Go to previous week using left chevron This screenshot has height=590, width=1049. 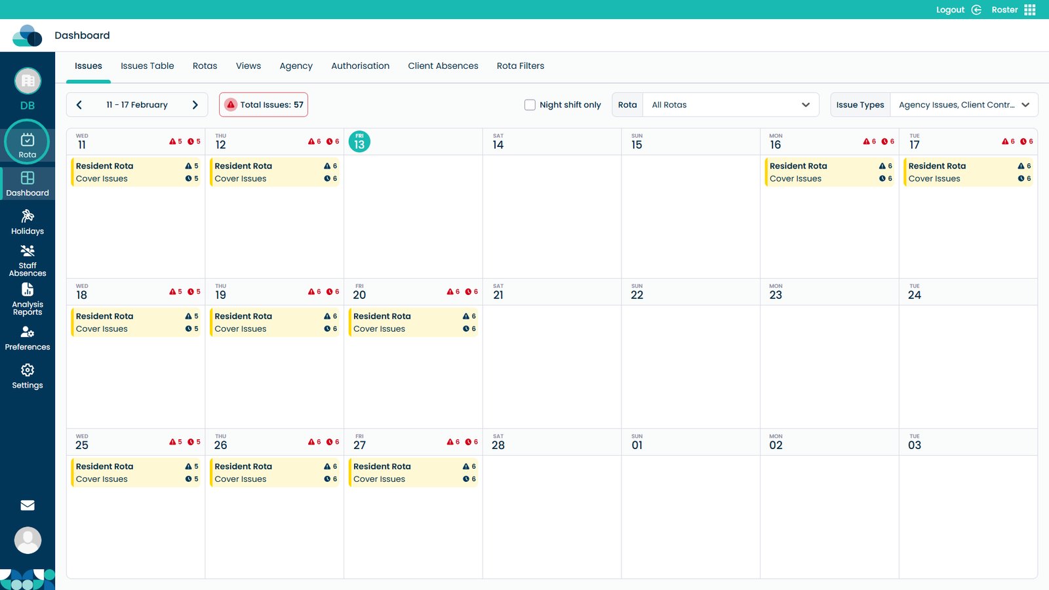[x=79, y=105]
